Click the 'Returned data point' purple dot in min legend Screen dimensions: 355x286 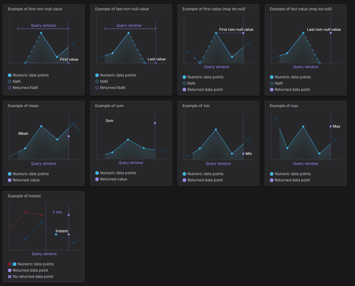pos(184,180)
